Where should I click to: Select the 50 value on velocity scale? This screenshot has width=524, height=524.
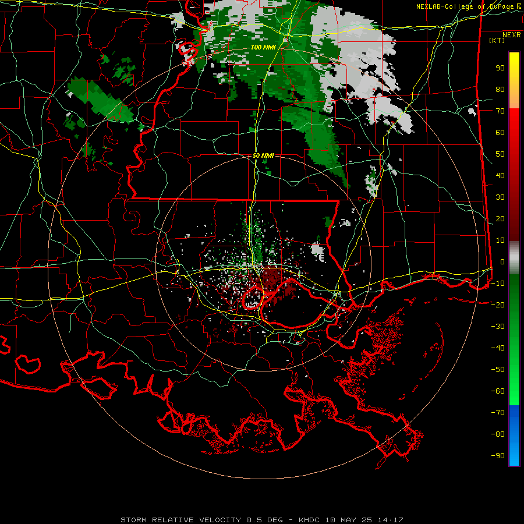500,154
